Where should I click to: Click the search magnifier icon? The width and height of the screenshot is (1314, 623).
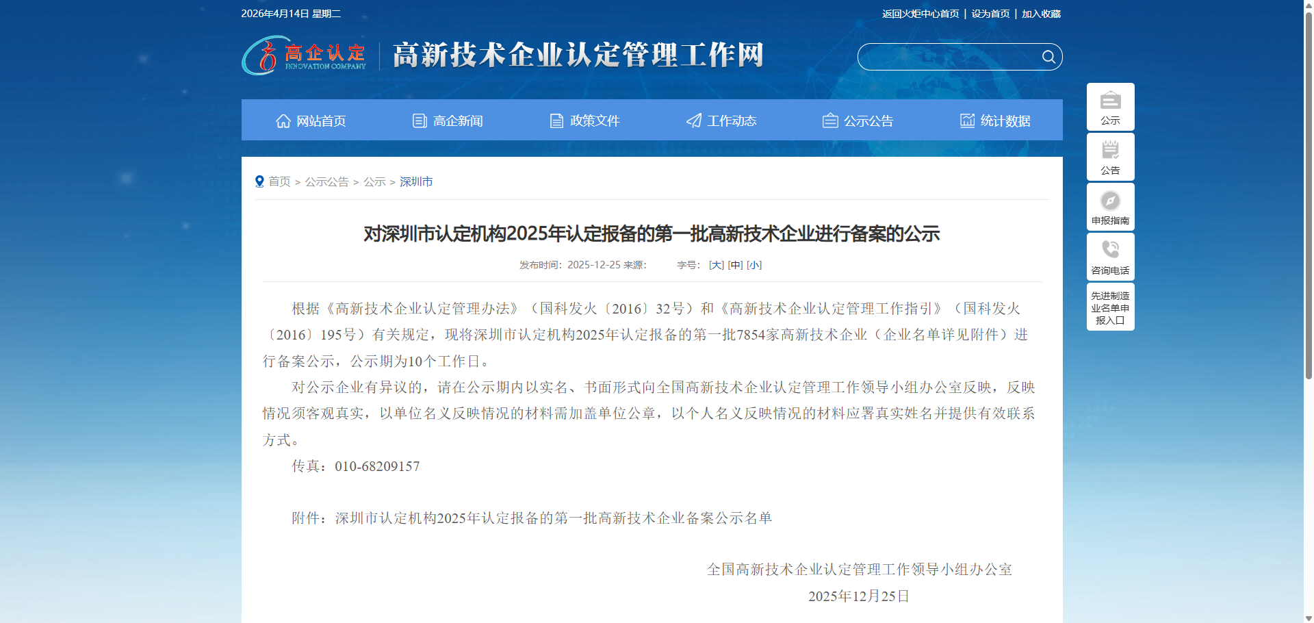coord(1048,57)
